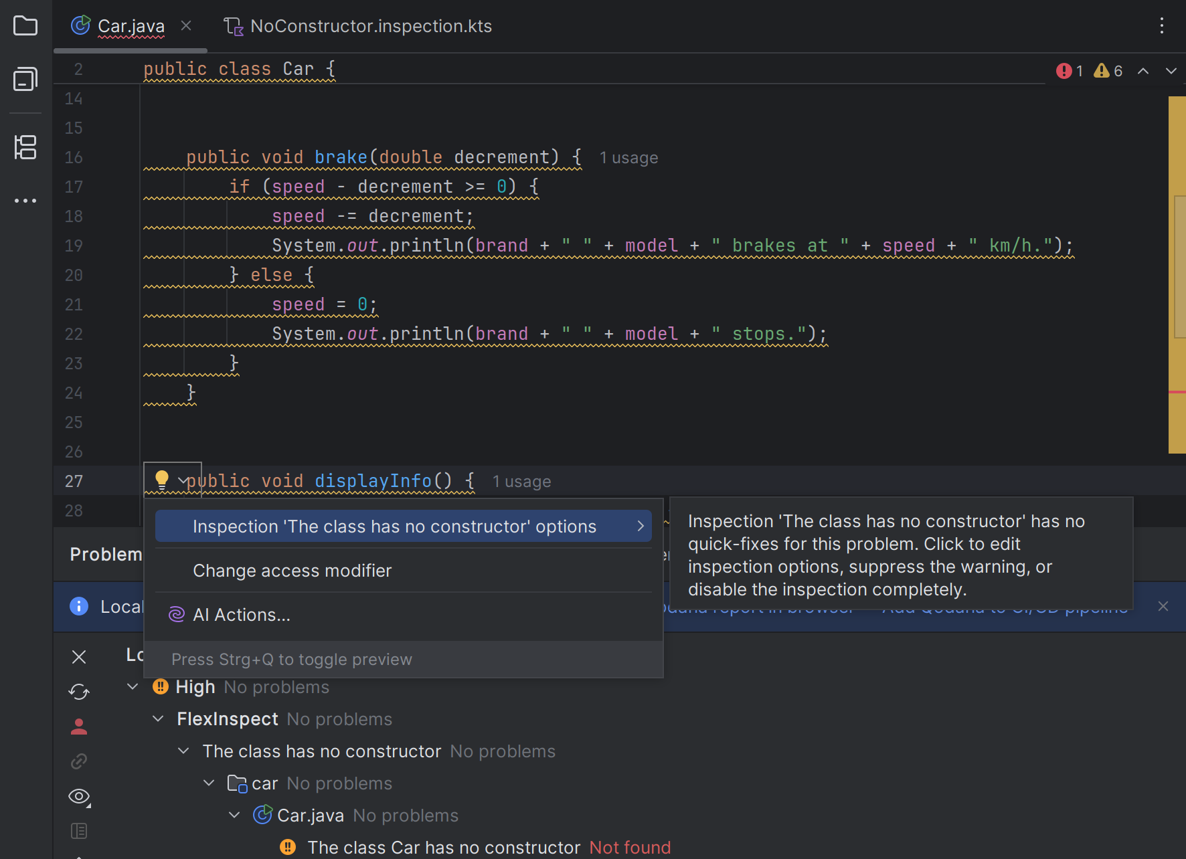
Task: Click '1 usage' hint next to brake method
Action: coord(628,158)
